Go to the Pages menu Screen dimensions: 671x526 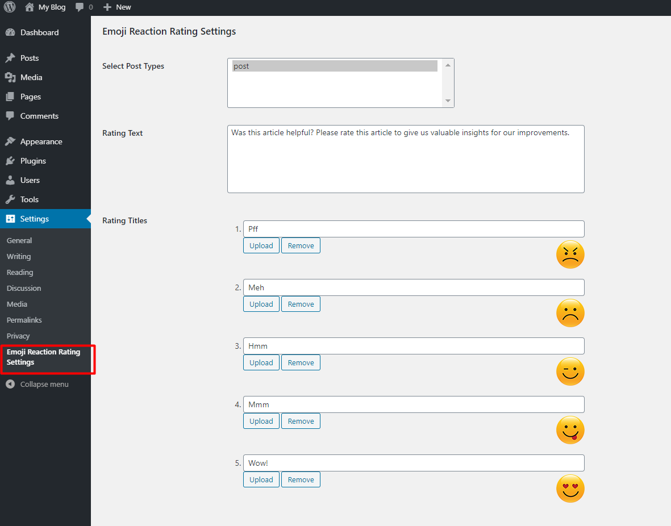30,97
